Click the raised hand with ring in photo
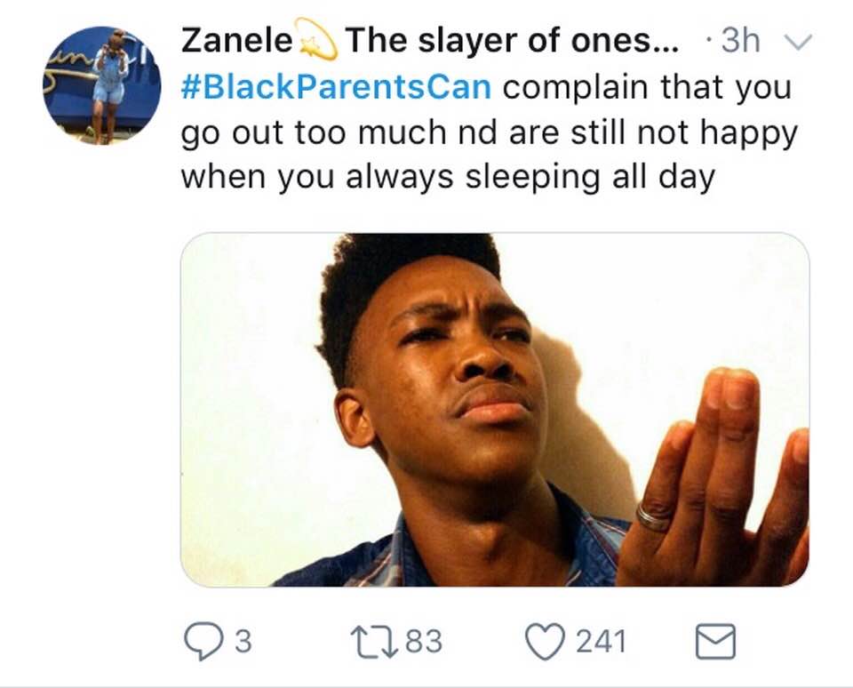The image size is (853, 688). (715, 482)
